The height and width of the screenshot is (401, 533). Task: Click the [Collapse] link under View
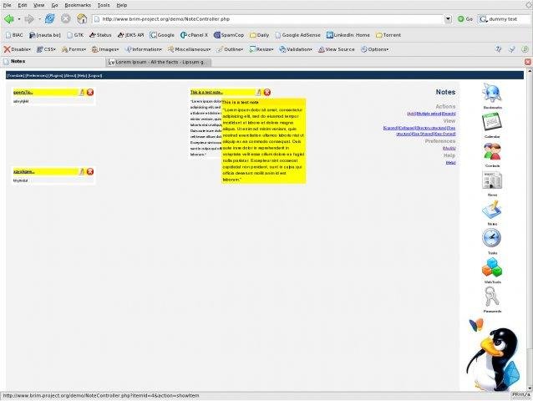click(406, 128)
